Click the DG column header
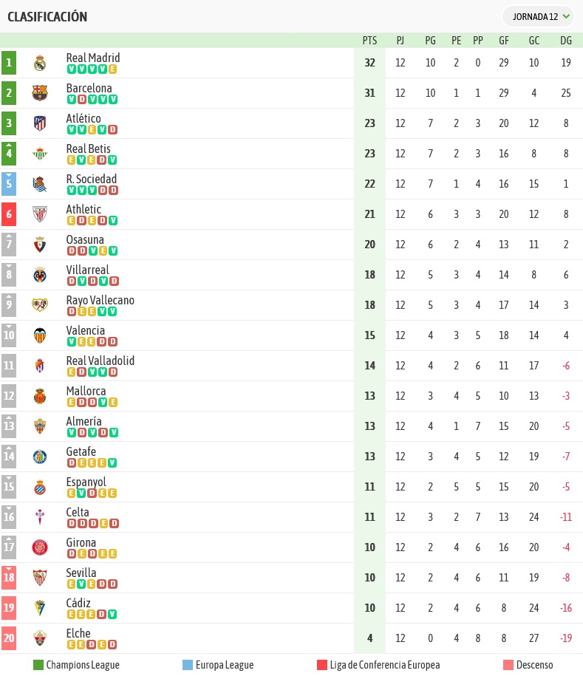Screen dimensions: 583x676 pos(566,41)
